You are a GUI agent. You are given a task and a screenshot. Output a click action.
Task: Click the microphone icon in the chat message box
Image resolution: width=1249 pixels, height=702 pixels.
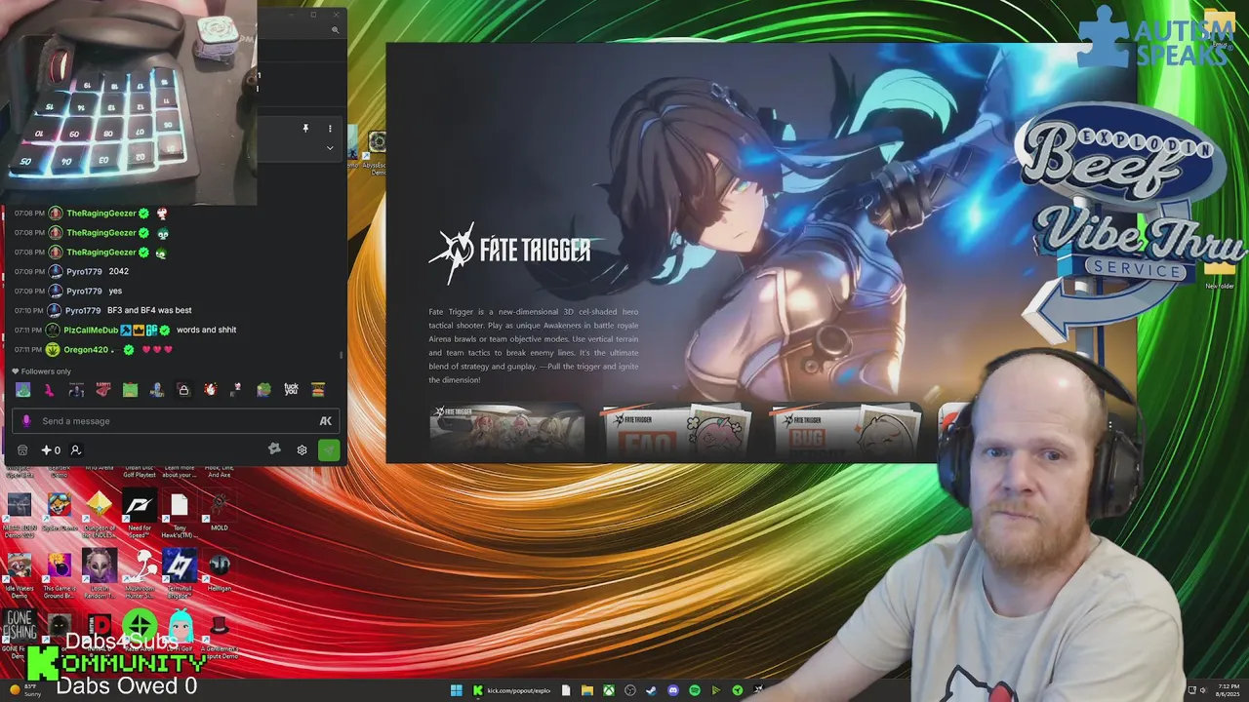[x=26, y=421]
